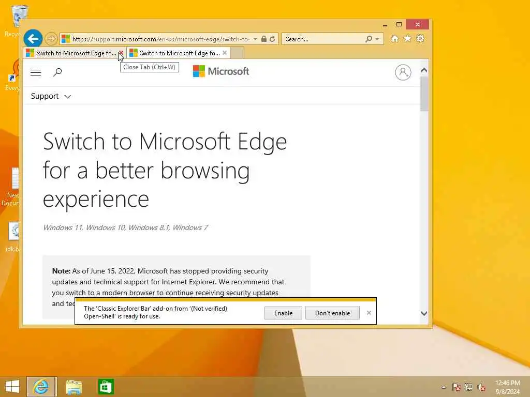Image resolution: width=530 pixels, height=397 pixels.
Task: Open the address bar autocomplete dropdown arrow
Action: [255, 39]
